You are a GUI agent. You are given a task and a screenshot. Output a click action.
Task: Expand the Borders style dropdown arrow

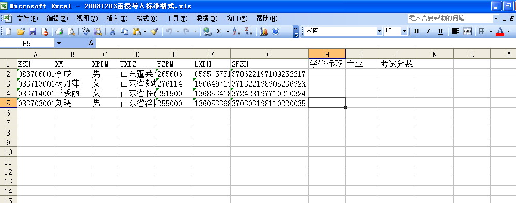click(x=491, y=31)
